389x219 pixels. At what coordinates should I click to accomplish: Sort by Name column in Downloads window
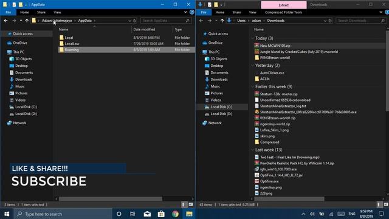(x=259, y=29)
